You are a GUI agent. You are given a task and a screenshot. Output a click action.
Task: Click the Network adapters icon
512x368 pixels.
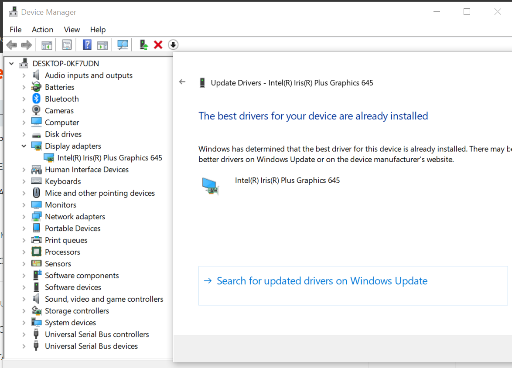(36, 216)
